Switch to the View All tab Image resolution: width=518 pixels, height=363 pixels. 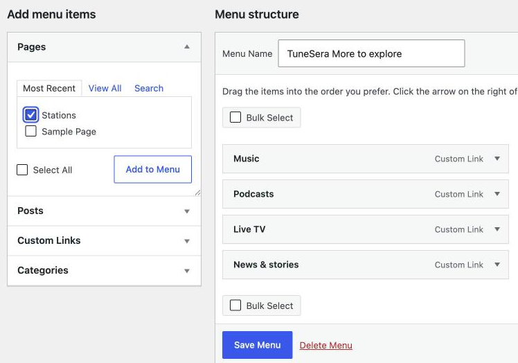[x=105, y=88]
